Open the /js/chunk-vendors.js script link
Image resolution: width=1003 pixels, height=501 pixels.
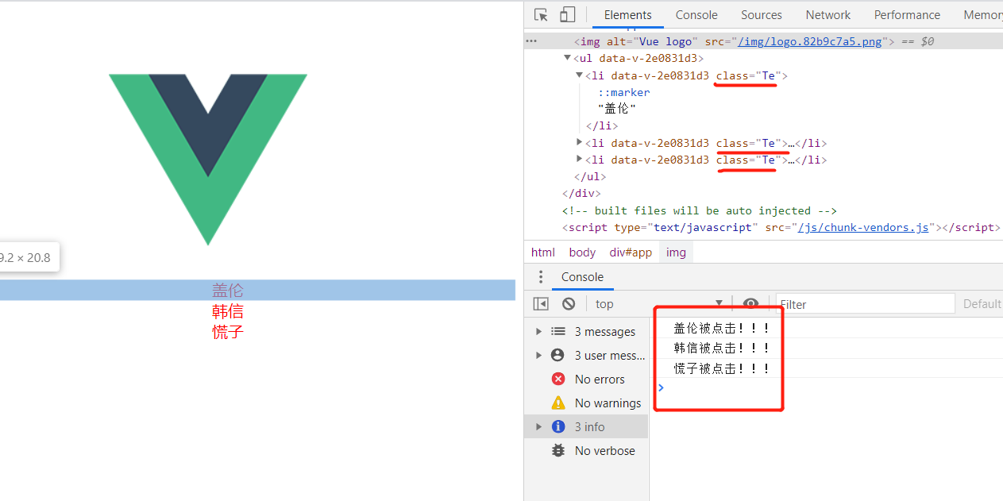tap(863, 227)
